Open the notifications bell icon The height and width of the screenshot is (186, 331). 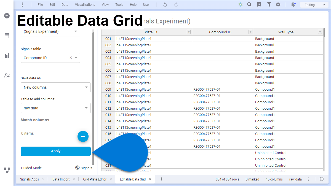(x=293, y=5)
